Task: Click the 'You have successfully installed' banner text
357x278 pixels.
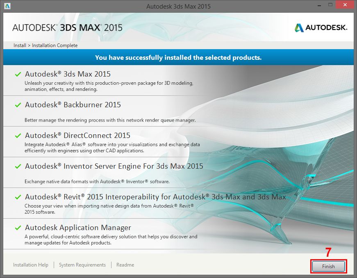Action: [178, 57]
